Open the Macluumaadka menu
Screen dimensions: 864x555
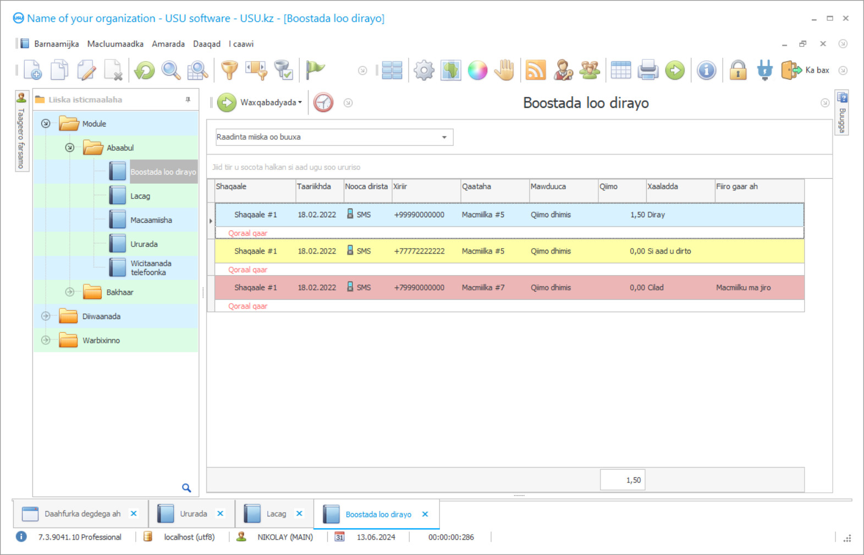tap(115, 44)
